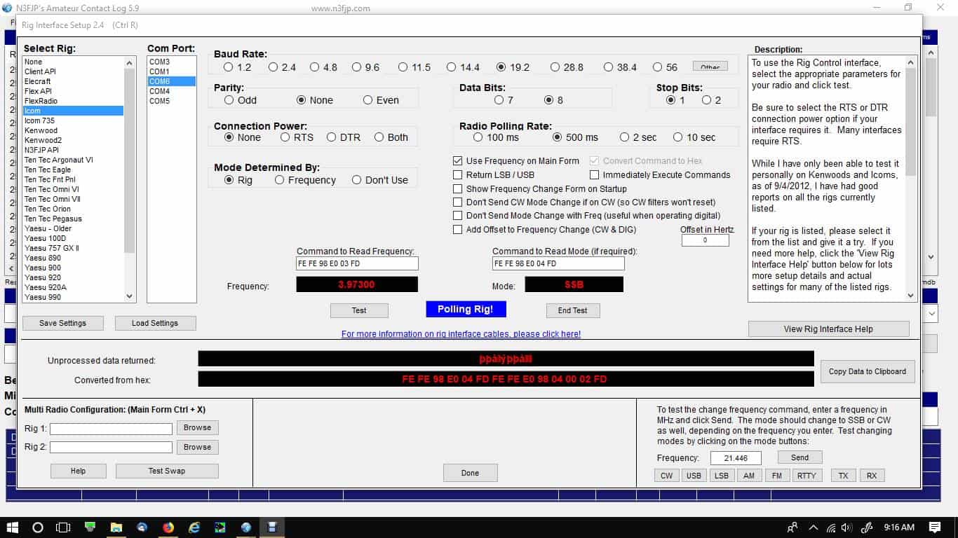Image resolution: width=958 pixels, height=538 pixels.
Task: Open Internet Explorer from the taskbar
Action: [x=194, y=527]
